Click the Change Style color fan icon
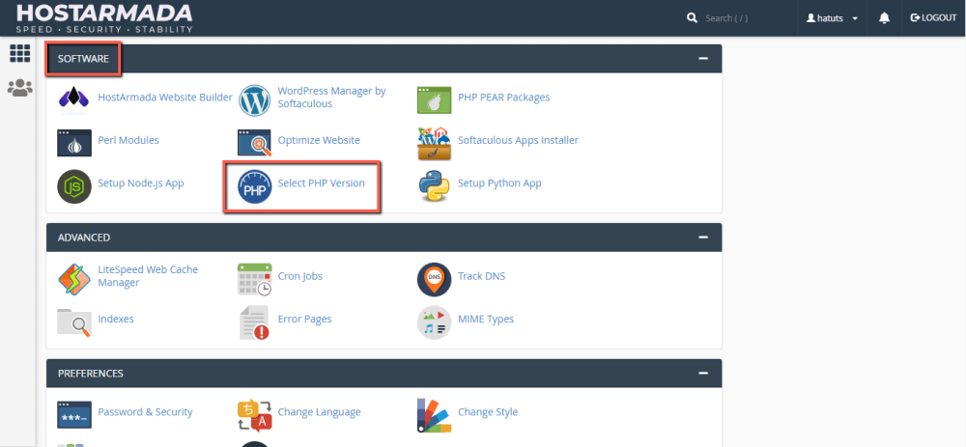Image resolution: width=966 pixels, height=447 pixels. 435,415
